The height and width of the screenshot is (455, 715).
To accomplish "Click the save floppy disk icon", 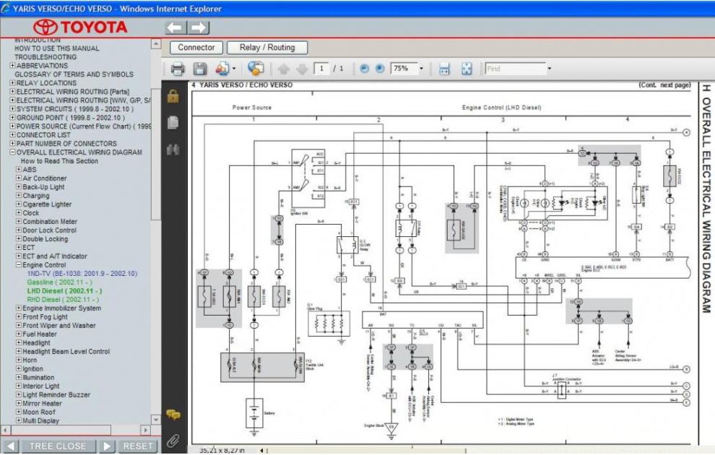I will click(200, 69).
